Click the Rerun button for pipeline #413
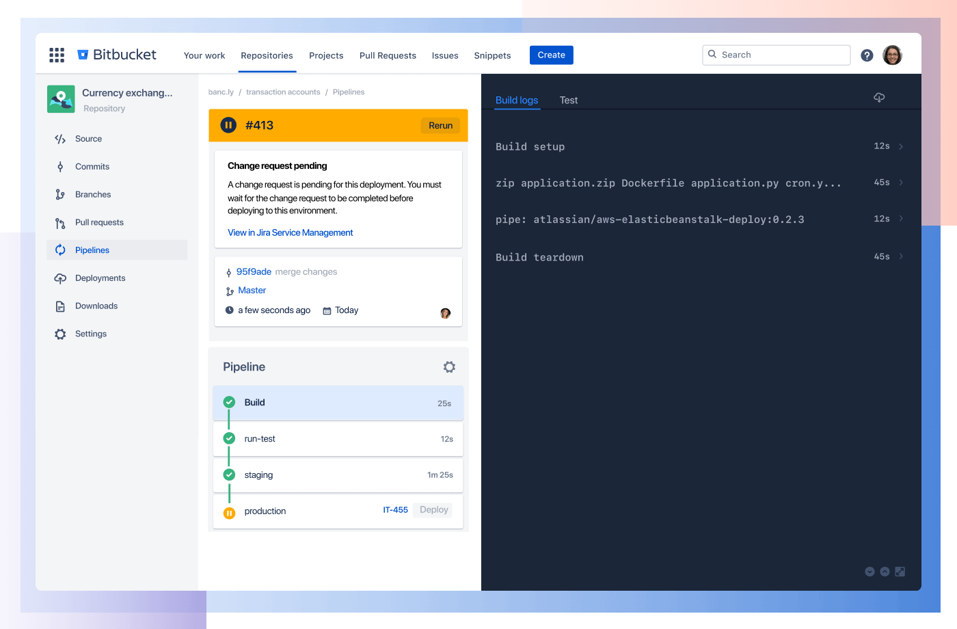Image resolution: width=957 pixels, height=629 pixels. pyautogui.click(x=440, y=125)
